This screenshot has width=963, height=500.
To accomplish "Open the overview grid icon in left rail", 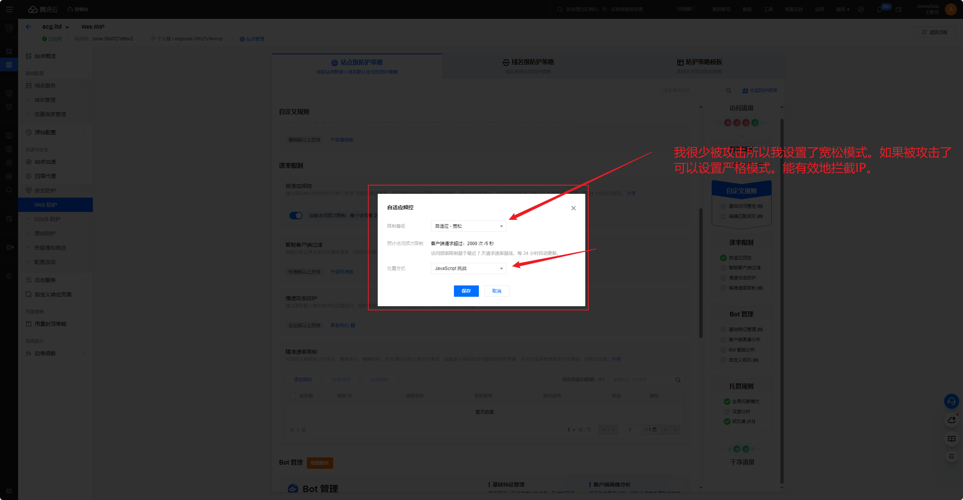I will [x=9, y=51].
